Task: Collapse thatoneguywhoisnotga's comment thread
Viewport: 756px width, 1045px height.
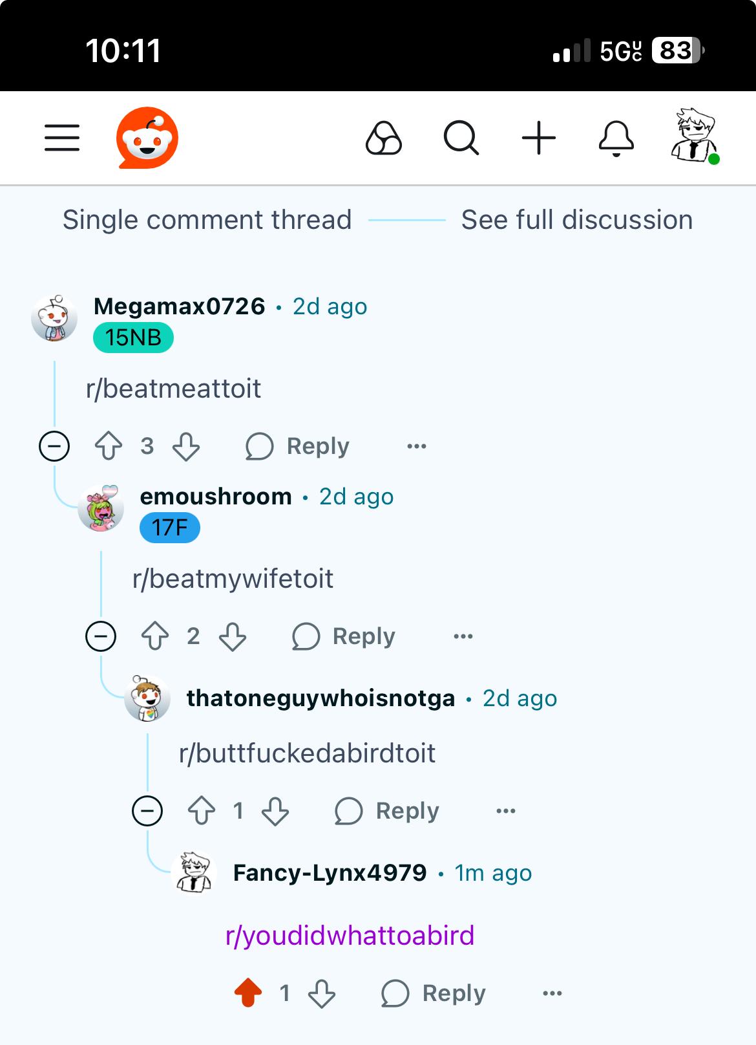Action: coord(147,811)
